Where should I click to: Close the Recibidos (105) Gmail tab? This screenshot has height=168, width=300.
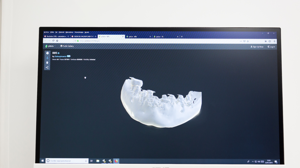pos(68,36)
